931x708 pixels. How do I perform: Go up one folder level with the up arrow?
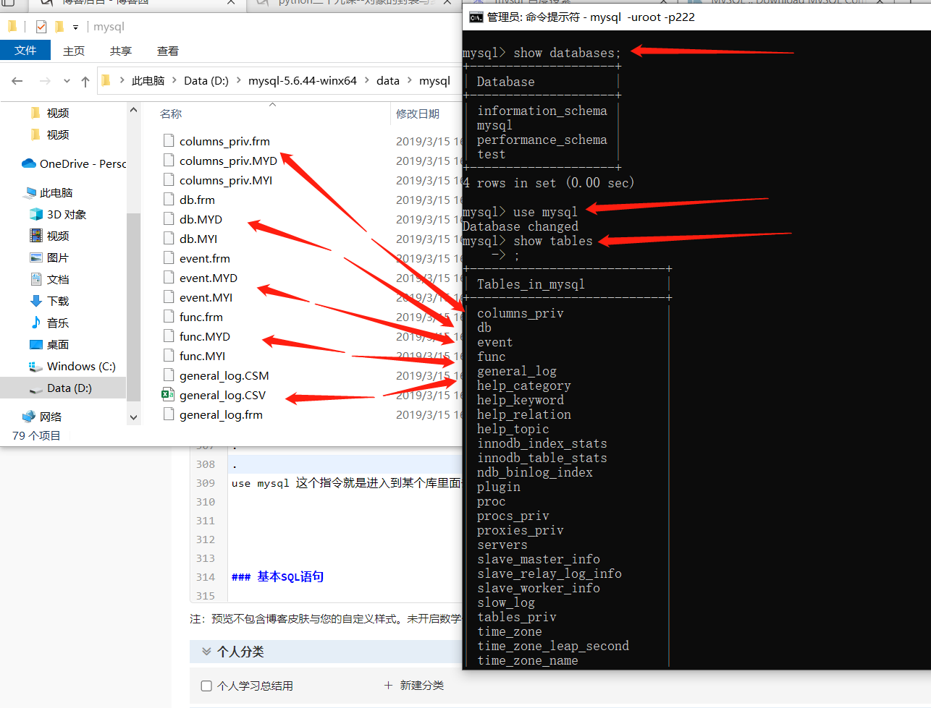tap(85, 81)
